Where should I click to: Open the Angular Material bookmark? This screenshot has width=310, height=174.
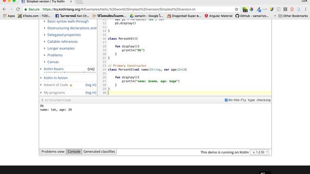[x=218, y=16]
